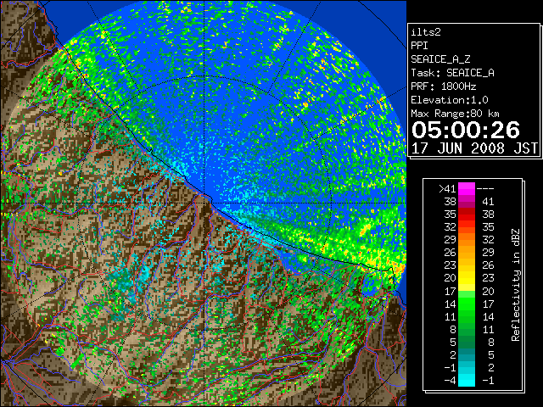
Task: Click the '17 JUN 2008 JST' date
Action: 474,148
